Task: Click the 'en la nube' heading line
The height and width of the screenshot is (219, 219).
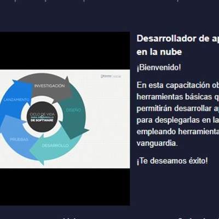Action: (159, 52)
